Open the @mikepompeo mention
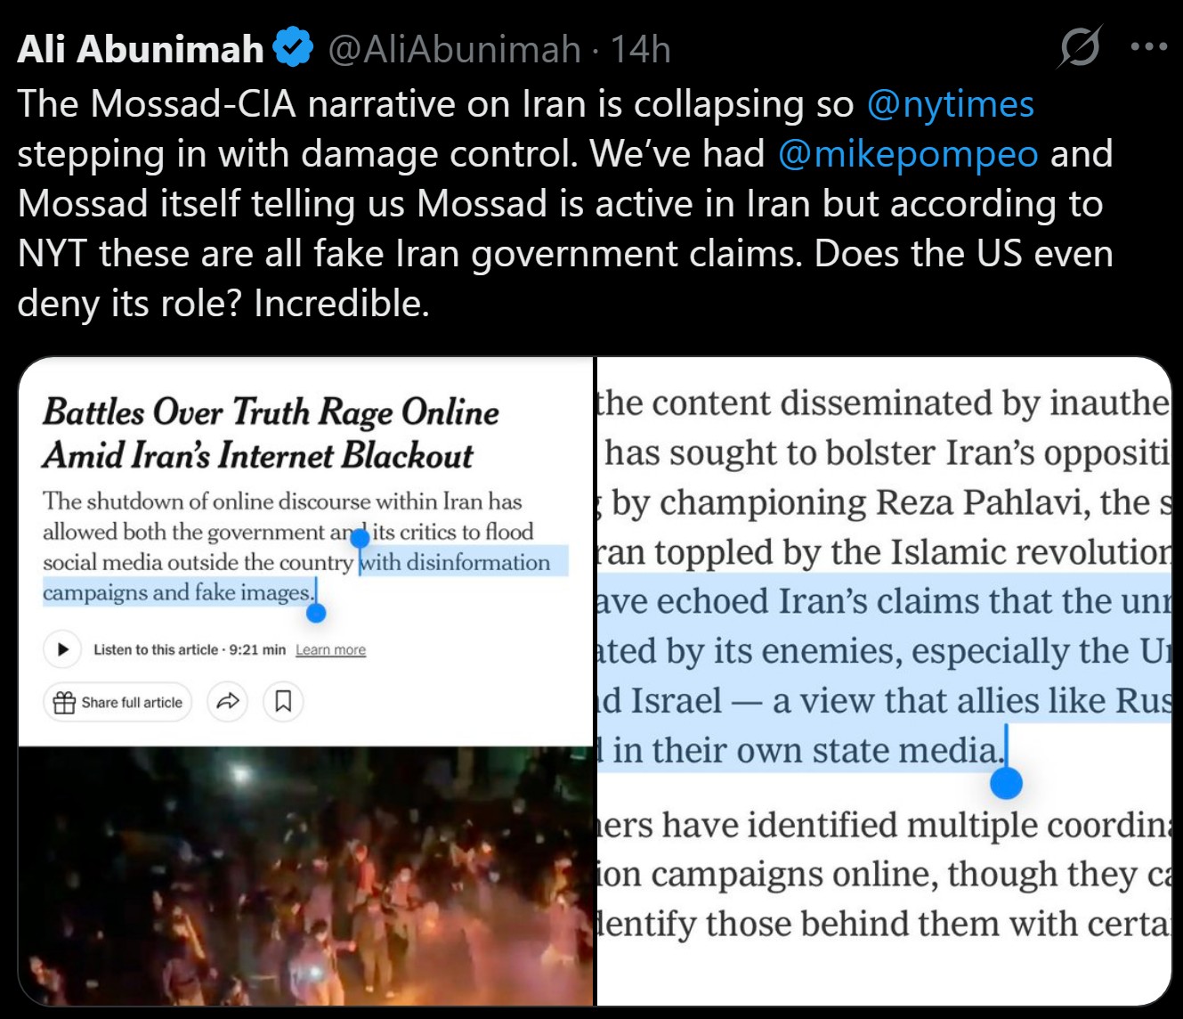The height and width of the screenshot is (1019, 1183). click(x=908, y=154)
